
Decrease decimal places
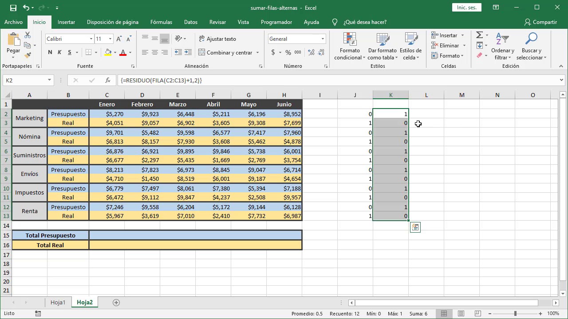point(320,52)
